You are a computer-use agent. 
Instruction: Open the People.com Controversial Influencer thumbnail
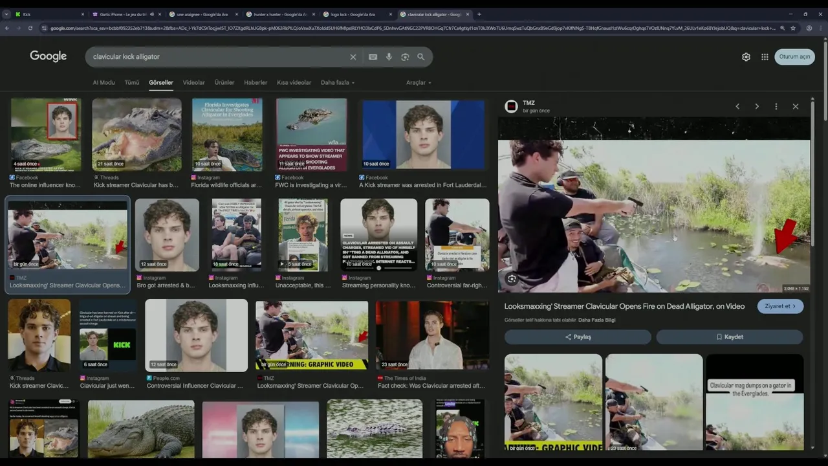tap(196, 335)
